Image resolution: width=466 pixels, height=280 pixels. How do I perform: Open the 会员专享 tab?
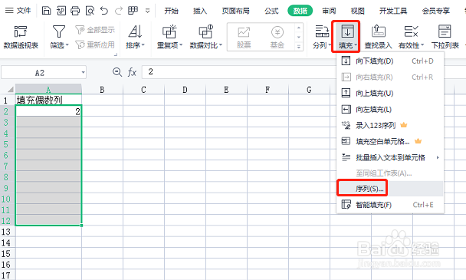436,11
